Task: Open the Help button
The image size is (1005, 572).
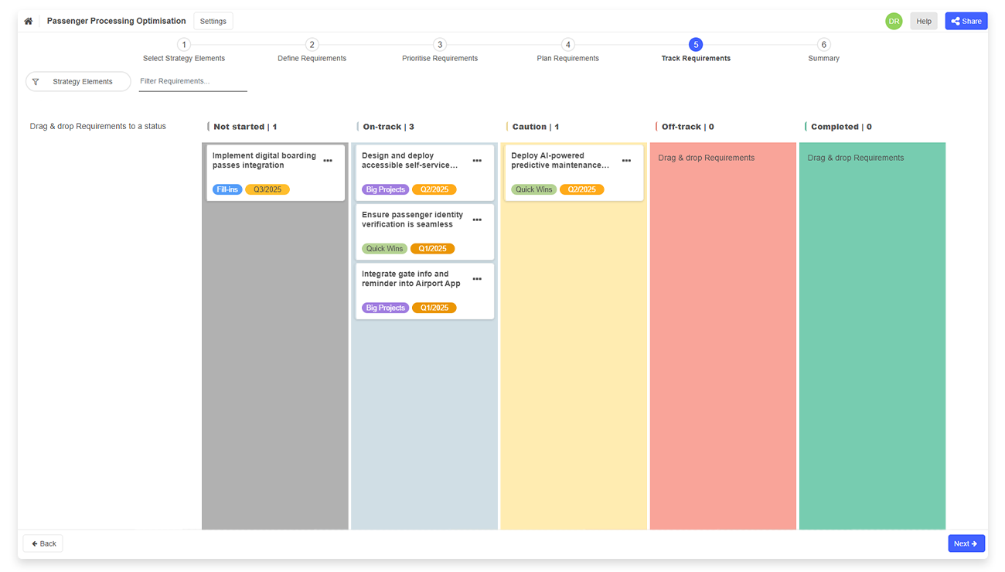Action: pyautogui.click(x=923, y=21)
